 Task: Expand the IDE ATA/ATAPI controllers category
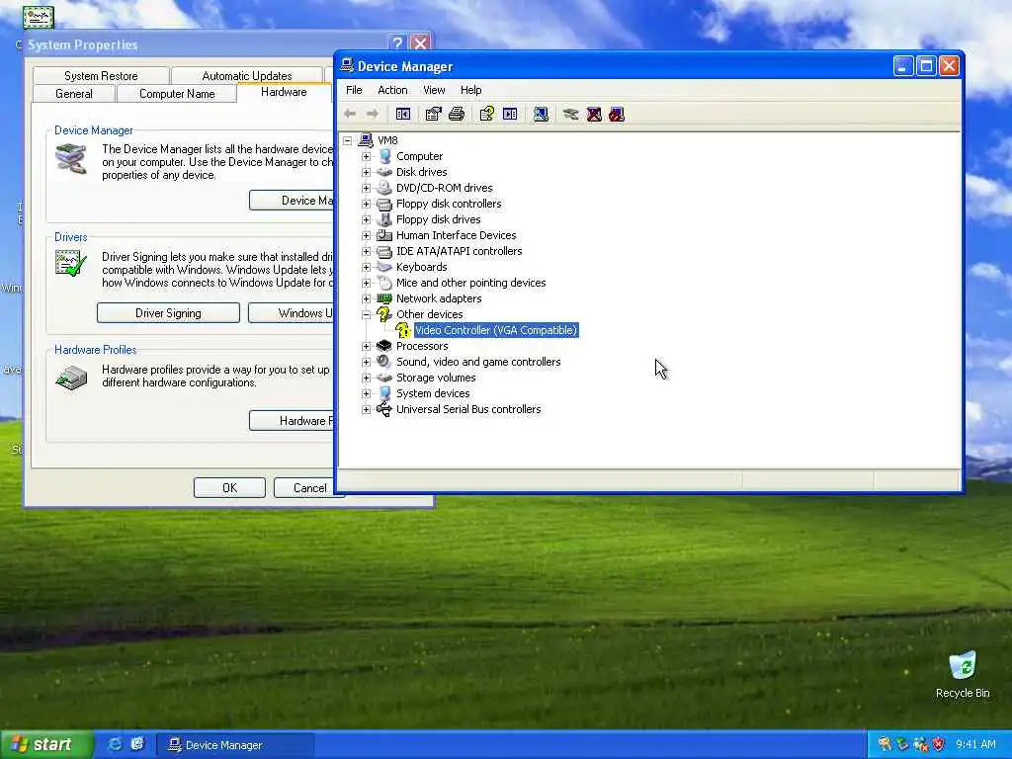point(366,251)
